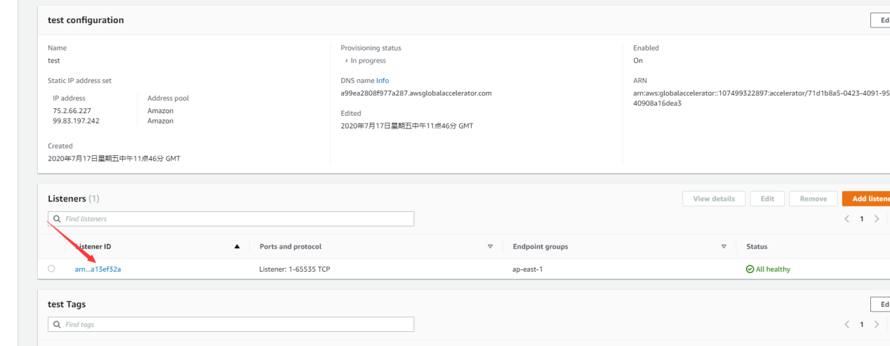Open the arn...a13ef32a listener link
890x346 pixels.
point(98,269)
